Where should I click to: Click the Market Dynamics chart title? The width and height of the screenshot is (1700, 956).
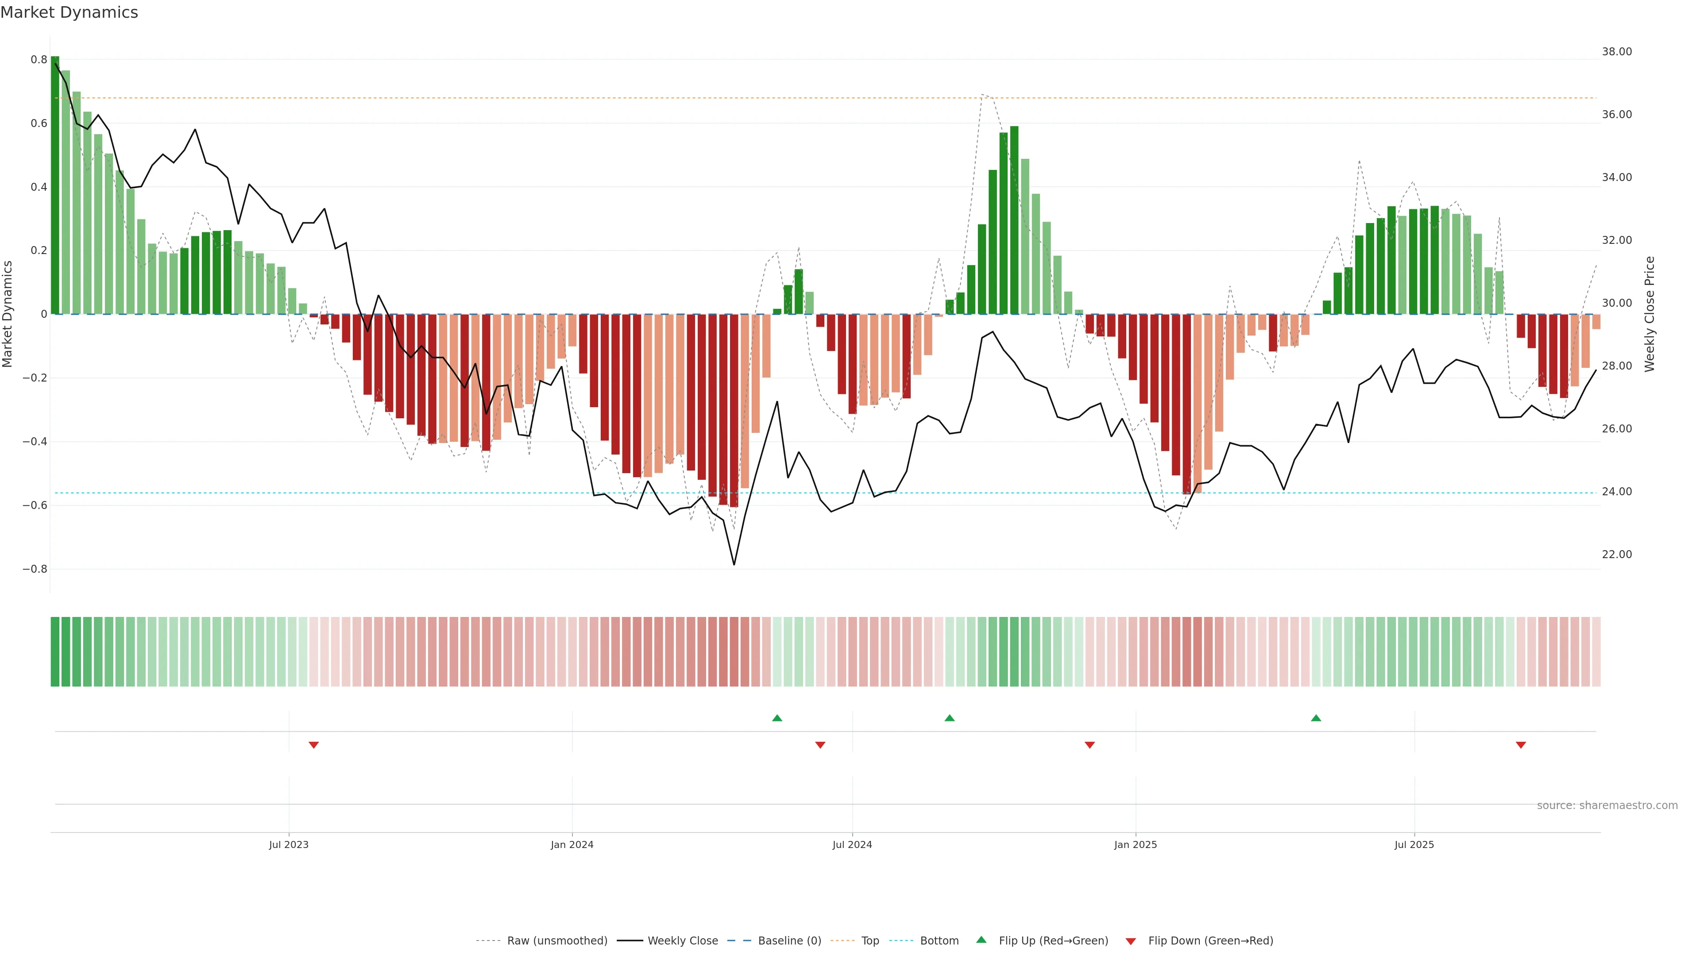click(x=70, y=12)
